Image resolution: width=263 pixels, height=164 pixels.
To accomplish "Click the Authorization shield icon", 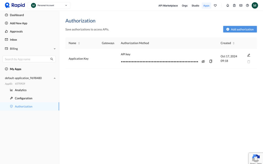I will pyautogui.click(x=11, y=106).
